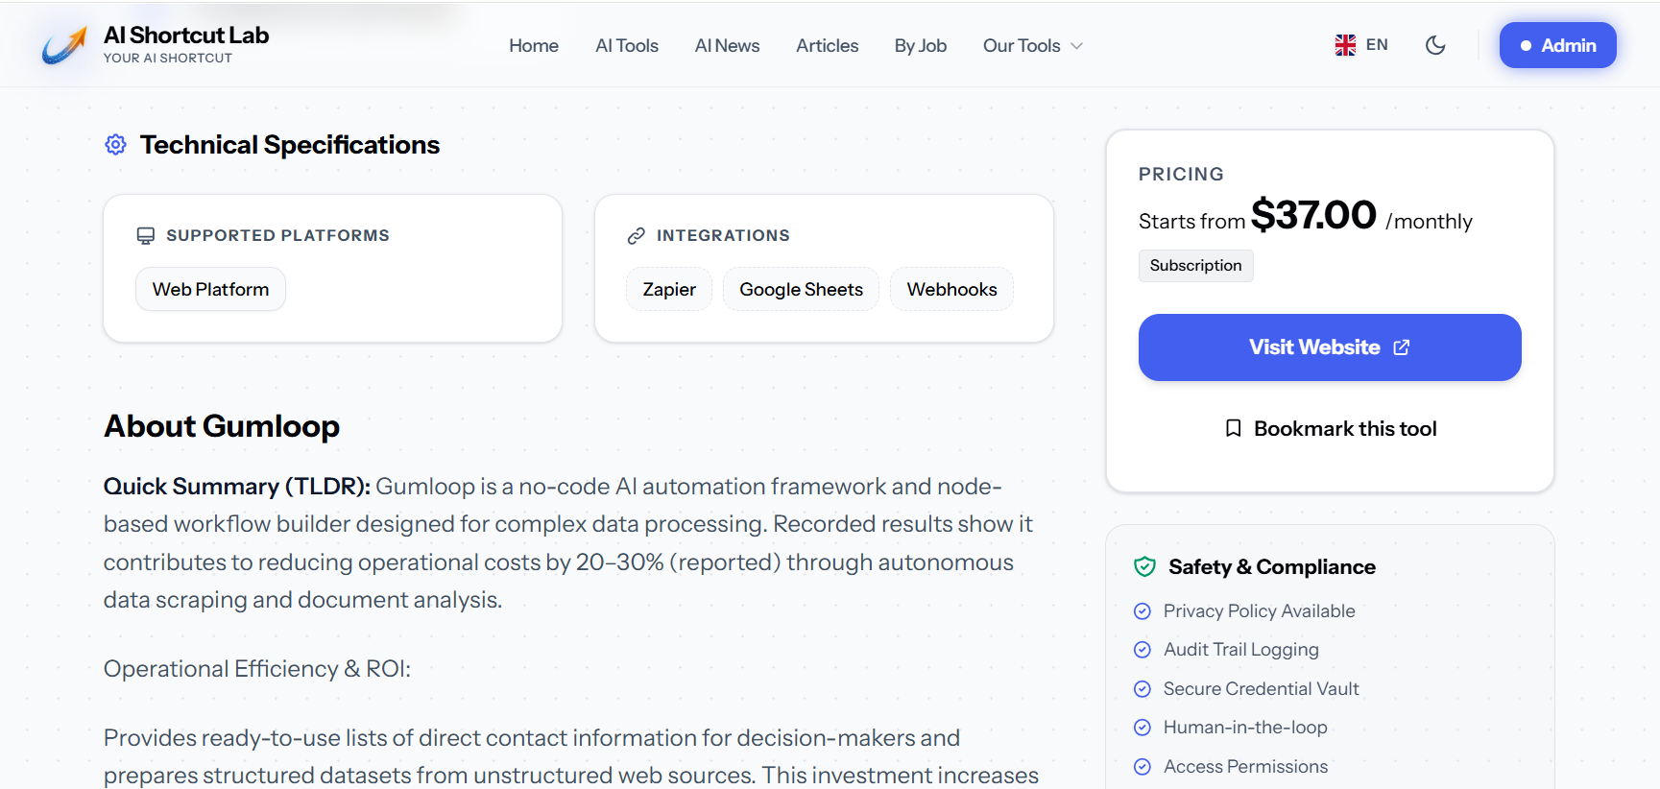Click the bookmark icon beside Bookmark this tool
The width and height of the screenshot is (1660, 789).
(1234, 428)
